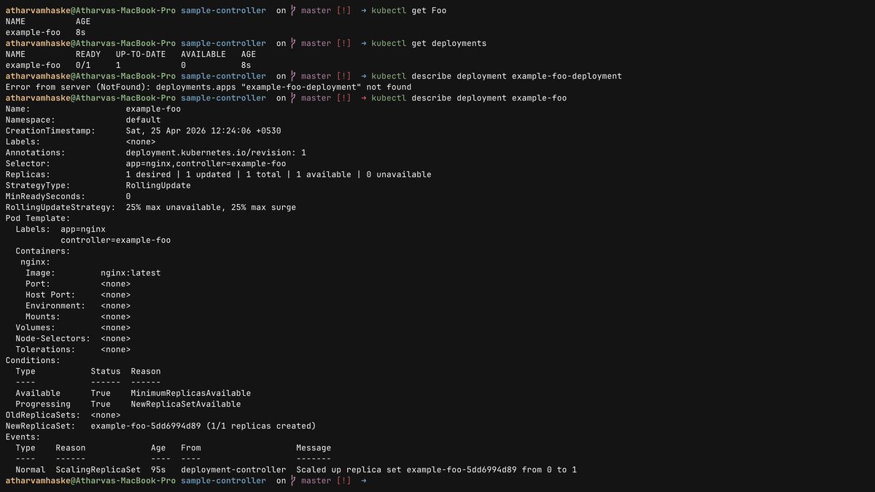Click the event reason 'ScalingReplicaSet'
The width and height of the screenshot is (875, 492).
[98, 470]
